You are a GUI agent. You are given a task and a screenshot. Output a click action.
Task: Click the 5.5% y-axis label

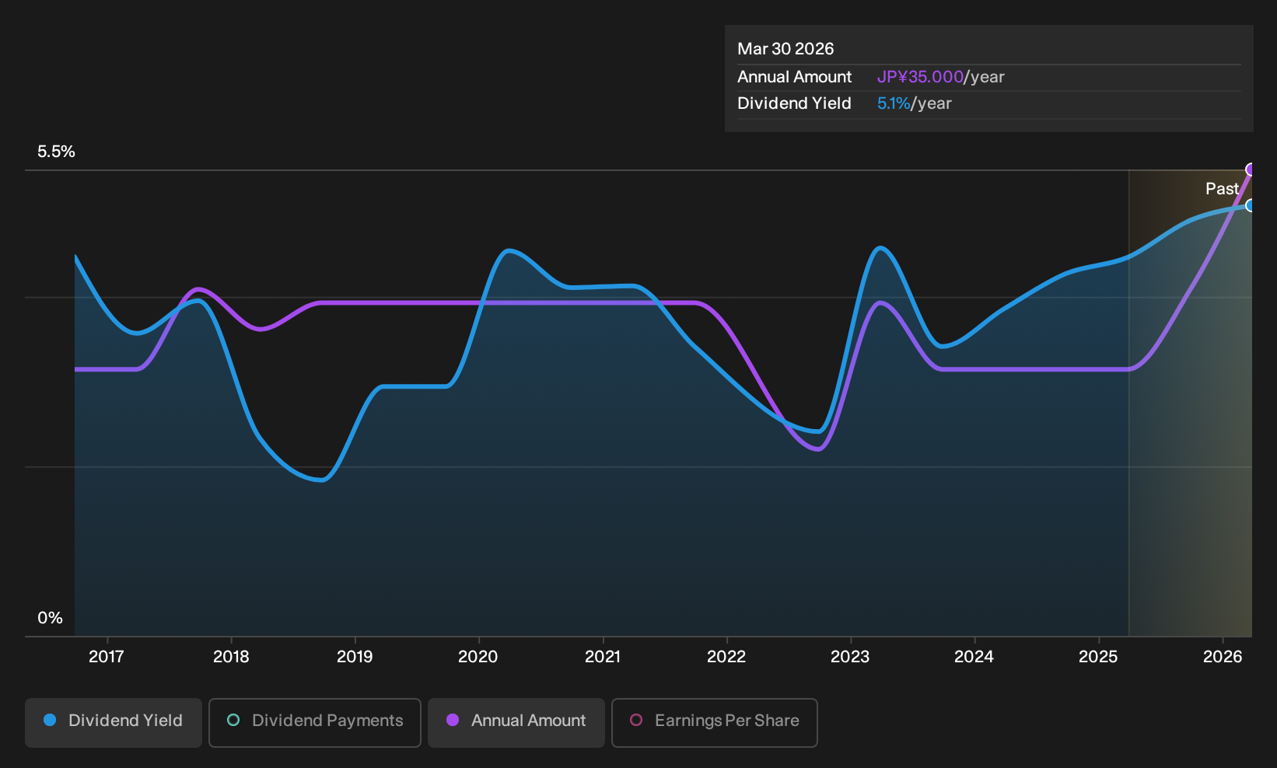(x=56, y=152)
